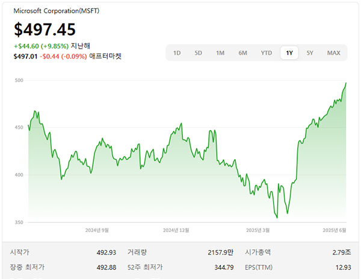
Task: Click the 시가총액 label
Action: pos(258,252)
